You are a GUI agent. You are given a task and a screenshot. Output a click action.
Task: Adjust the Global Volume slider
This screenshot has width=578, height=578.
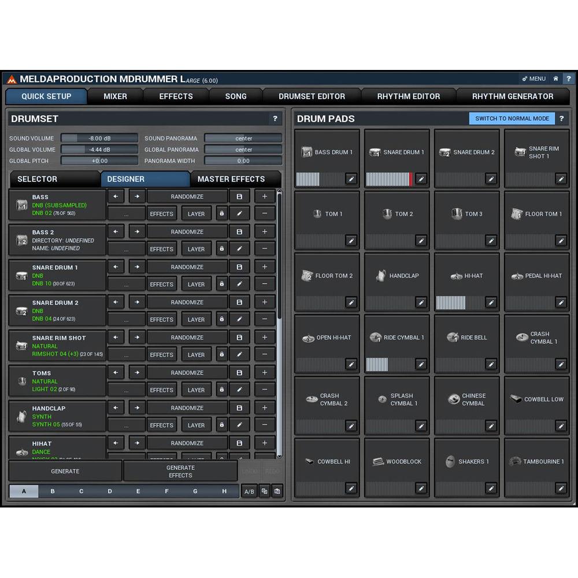[98, 149]
